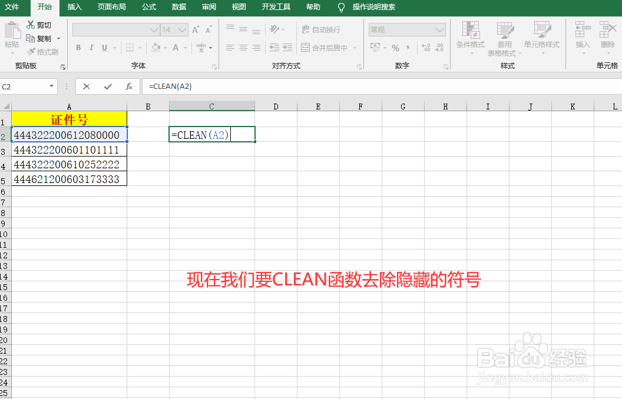Open the number format combo box showing 常规
Screen dimensions: 622x399
(x=406, y=29)
